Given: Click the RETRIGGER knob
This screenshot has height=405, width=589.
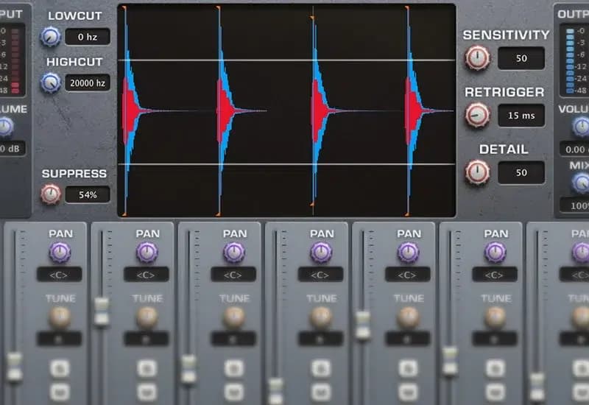Looking at the screenshot, I should coord(477,115).
